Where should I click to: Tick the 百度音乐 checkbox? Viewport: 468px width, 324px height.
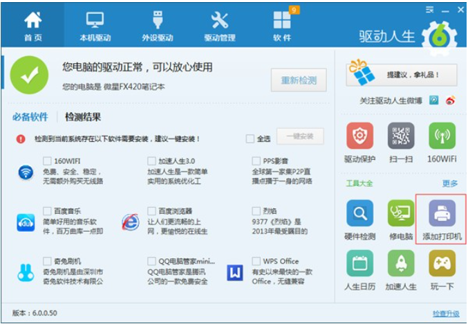pos(48,210)
